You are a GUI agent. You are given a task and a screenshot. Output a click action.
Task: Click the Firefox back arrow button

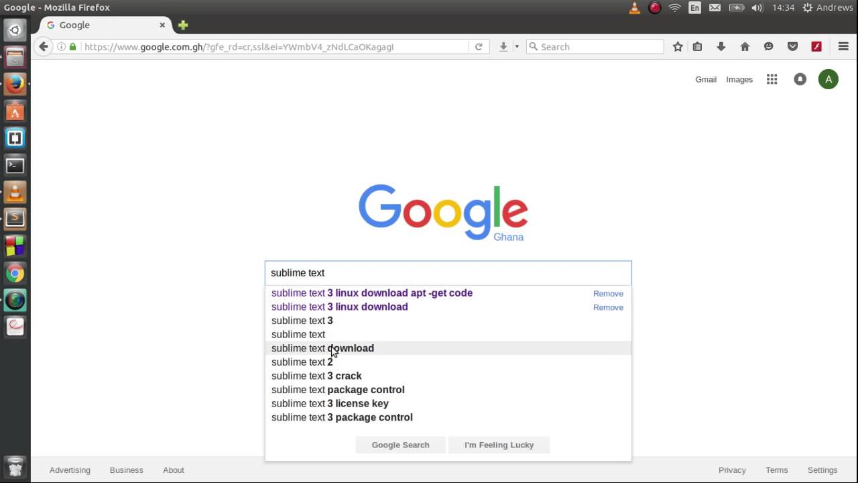tap(44, 46)
